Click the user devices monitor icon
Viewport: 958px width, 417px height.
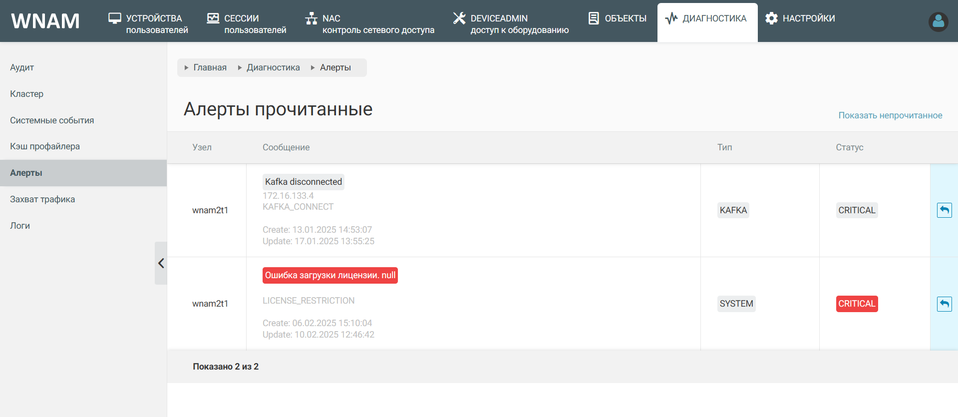(115, 18)
